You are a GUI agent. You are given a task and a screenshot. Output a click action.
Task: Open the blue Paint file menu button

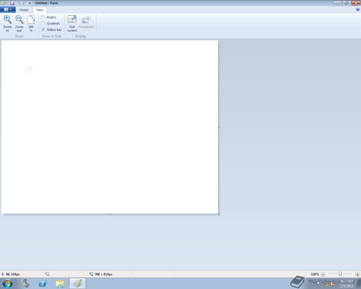pos(8,10)
